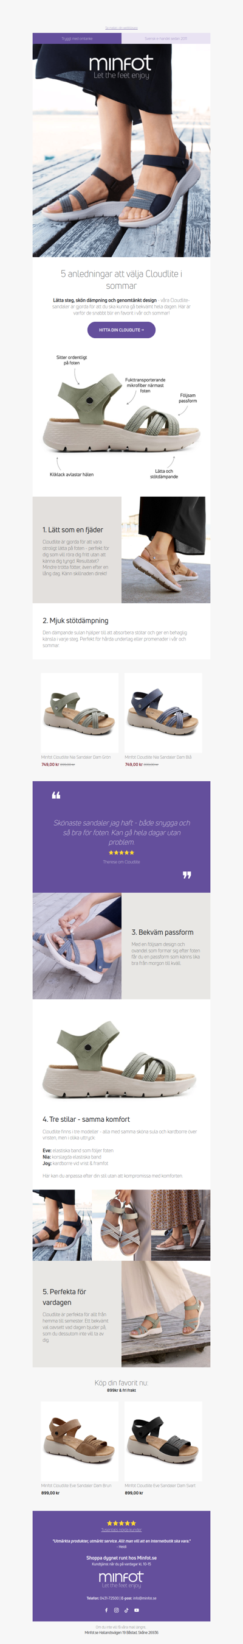The width and height of the screenshot is (243, 1644).
Task: Open the YouTube icon in footer
Action: 137,1610
